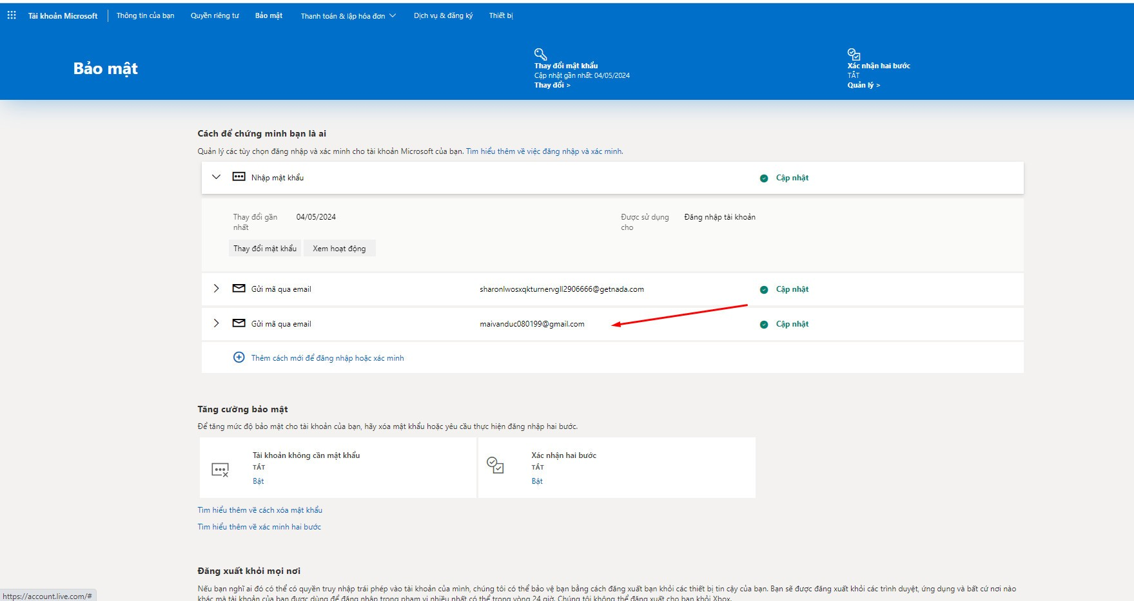Click the Xem hoạt động button
The height and width of the screenshot is (601, 1134).
point(340,248)
